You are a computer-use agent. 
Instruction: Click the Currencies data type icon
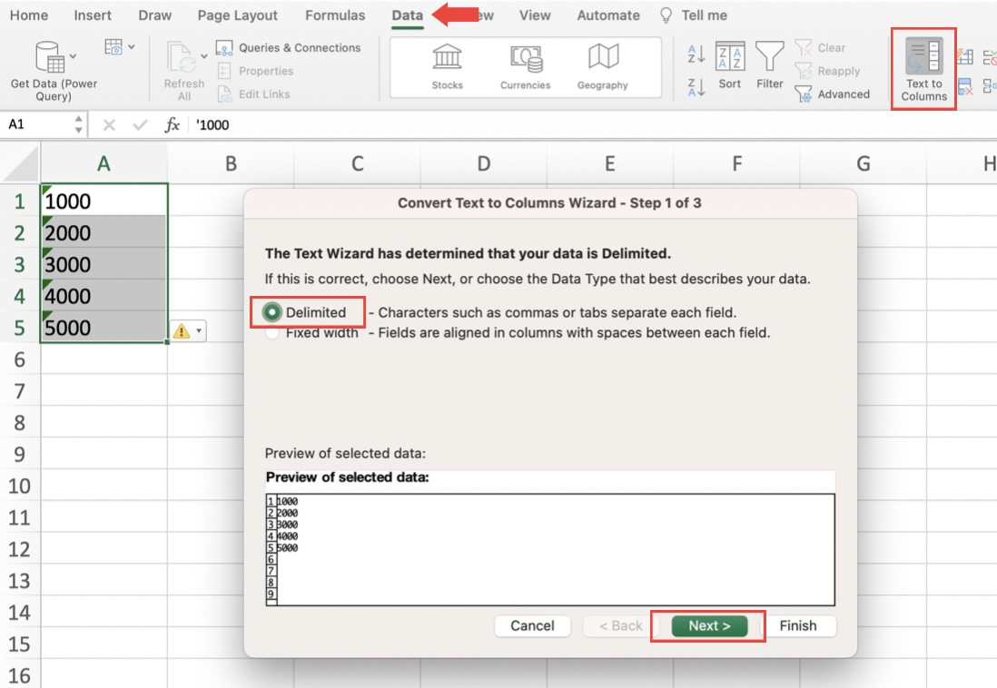(526, 58)
